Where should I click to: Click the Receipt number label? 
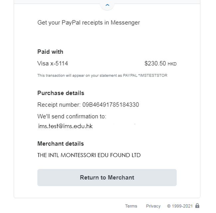point(59,105)
